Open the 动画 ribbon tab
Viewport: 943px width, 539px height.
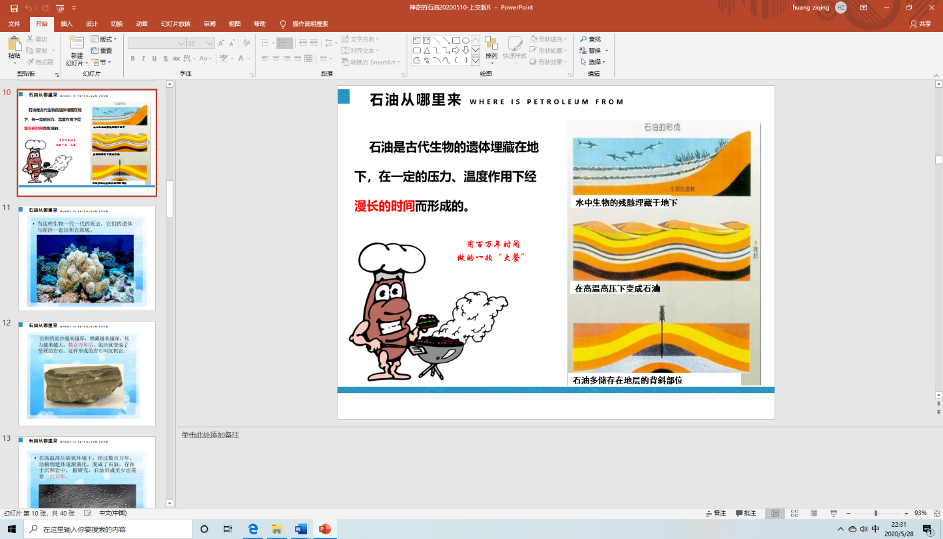tap(142, 24)
